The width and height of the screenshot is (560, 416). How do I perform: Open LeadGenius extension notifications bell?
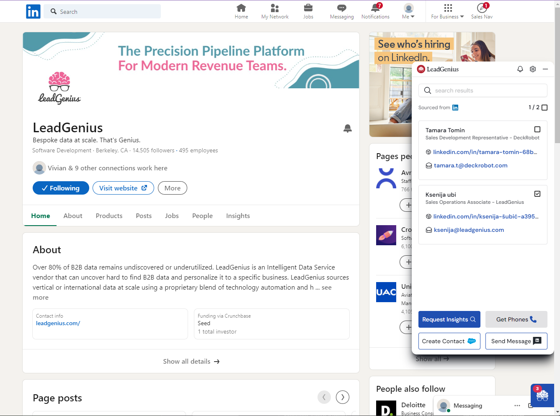pos(520,69)
